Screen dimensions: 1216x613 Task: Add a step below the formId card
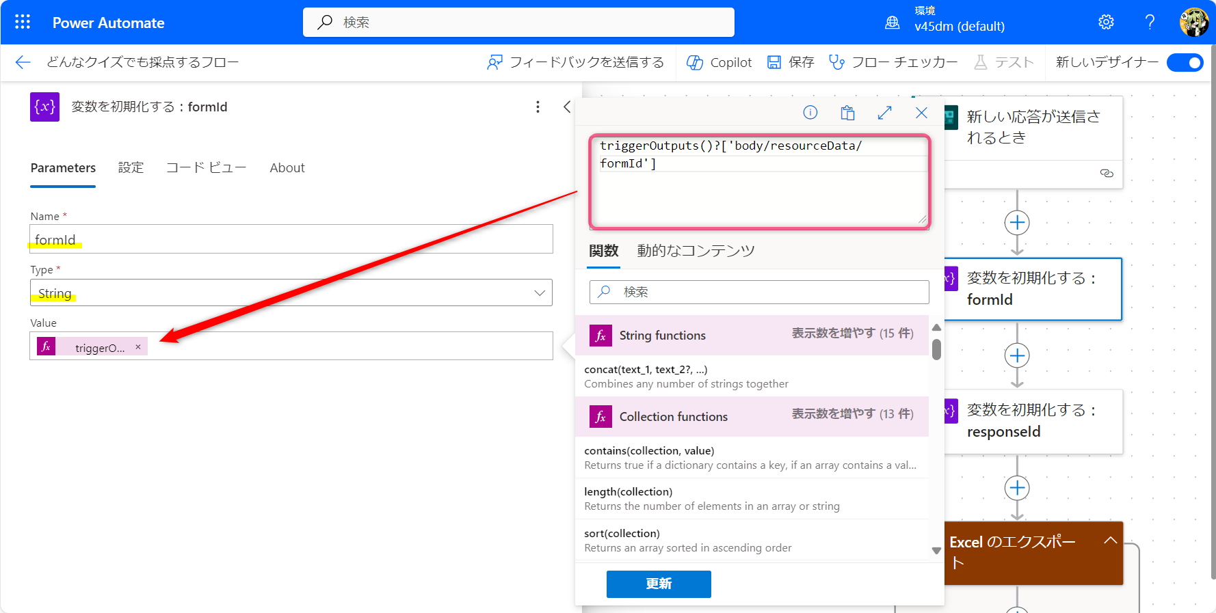(x=1017, y=355)
